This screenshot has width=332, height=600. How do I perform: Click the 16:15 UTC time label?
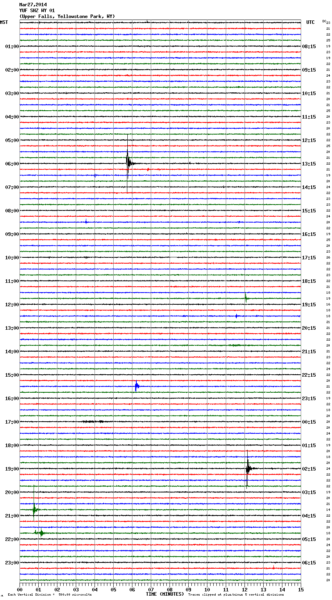[x=309, y=234]
